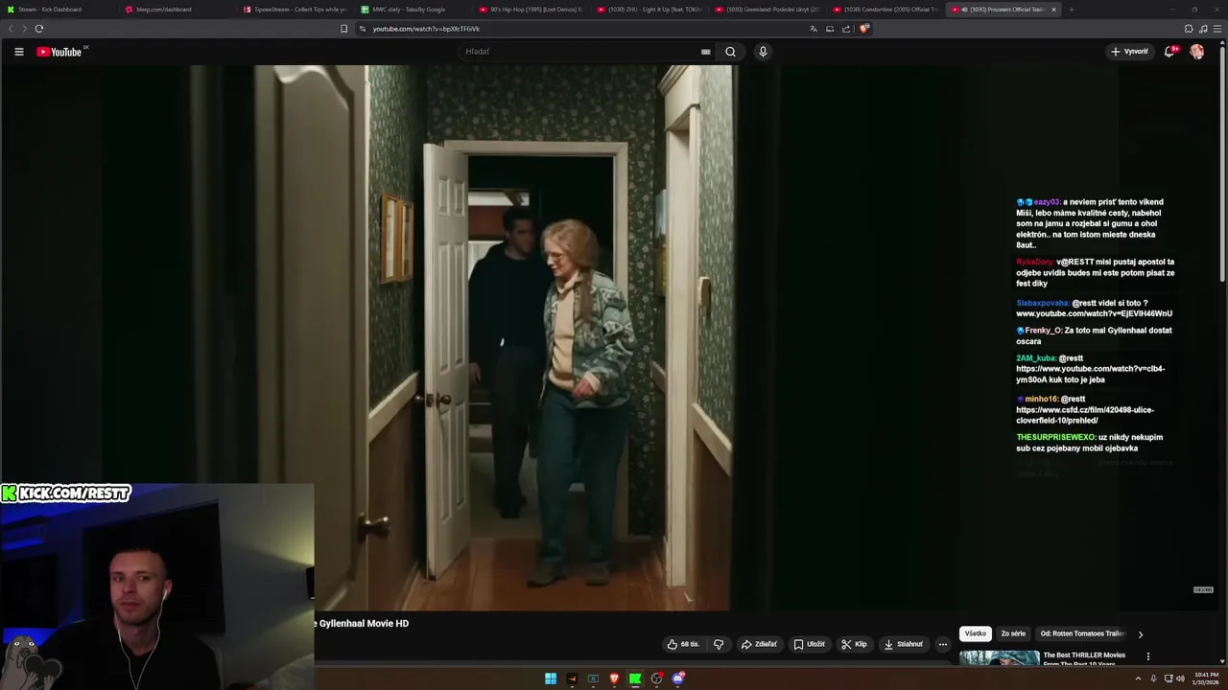Open YouTube notifications bell
1228x690 pixels.
click(1169, 52)
